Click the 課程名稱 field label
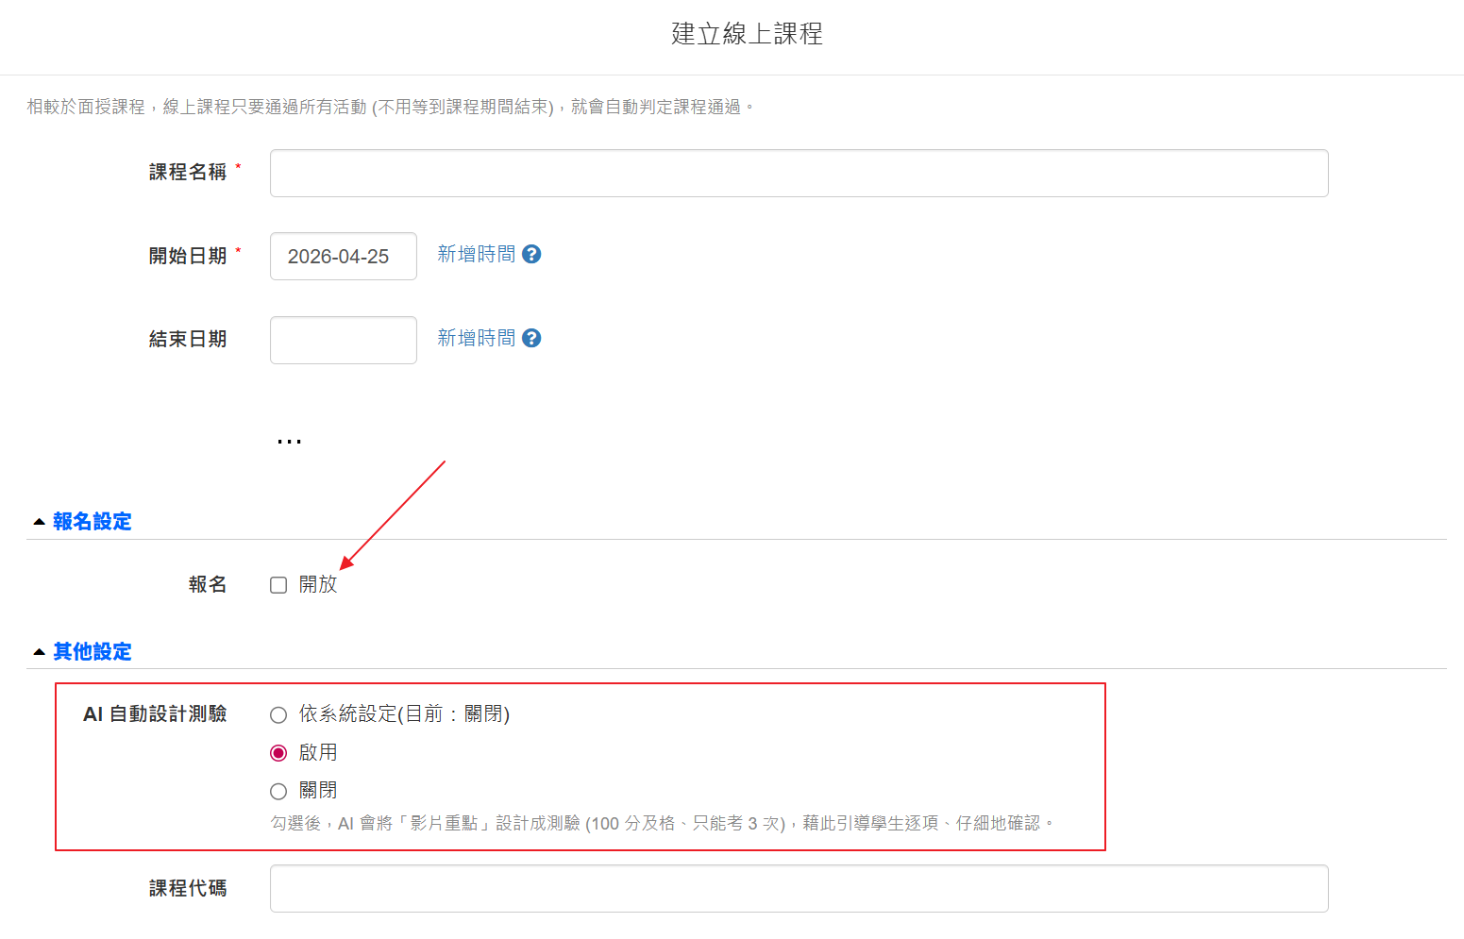Viewport: 1464px width, 939px height. pyautogui.click(x=188, y=173)
